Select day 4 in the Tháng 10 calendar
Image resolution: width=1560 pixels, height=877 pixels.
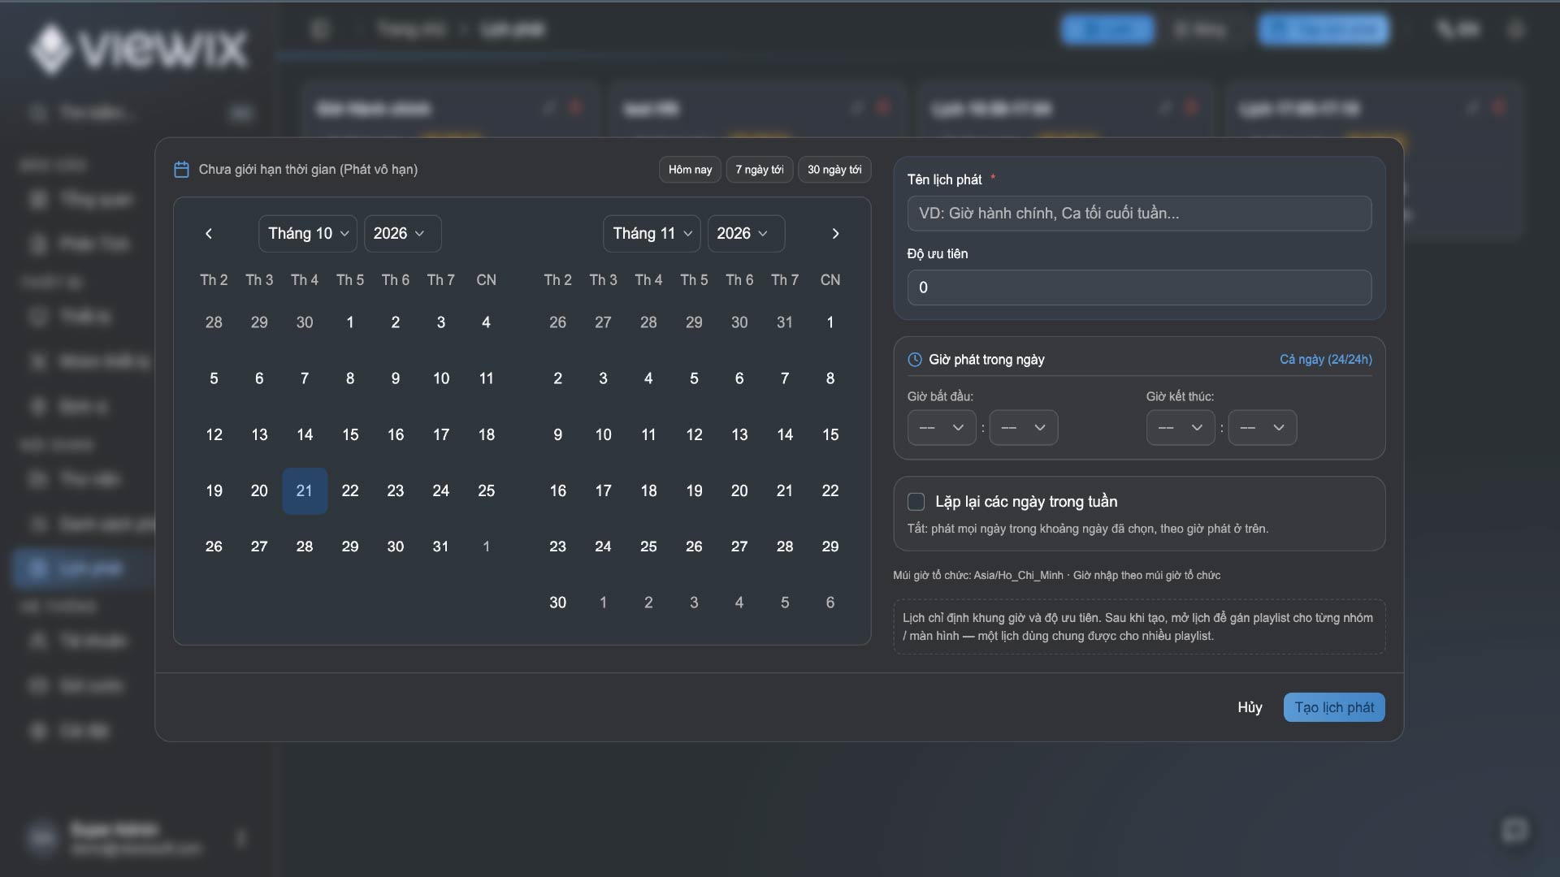486,322
